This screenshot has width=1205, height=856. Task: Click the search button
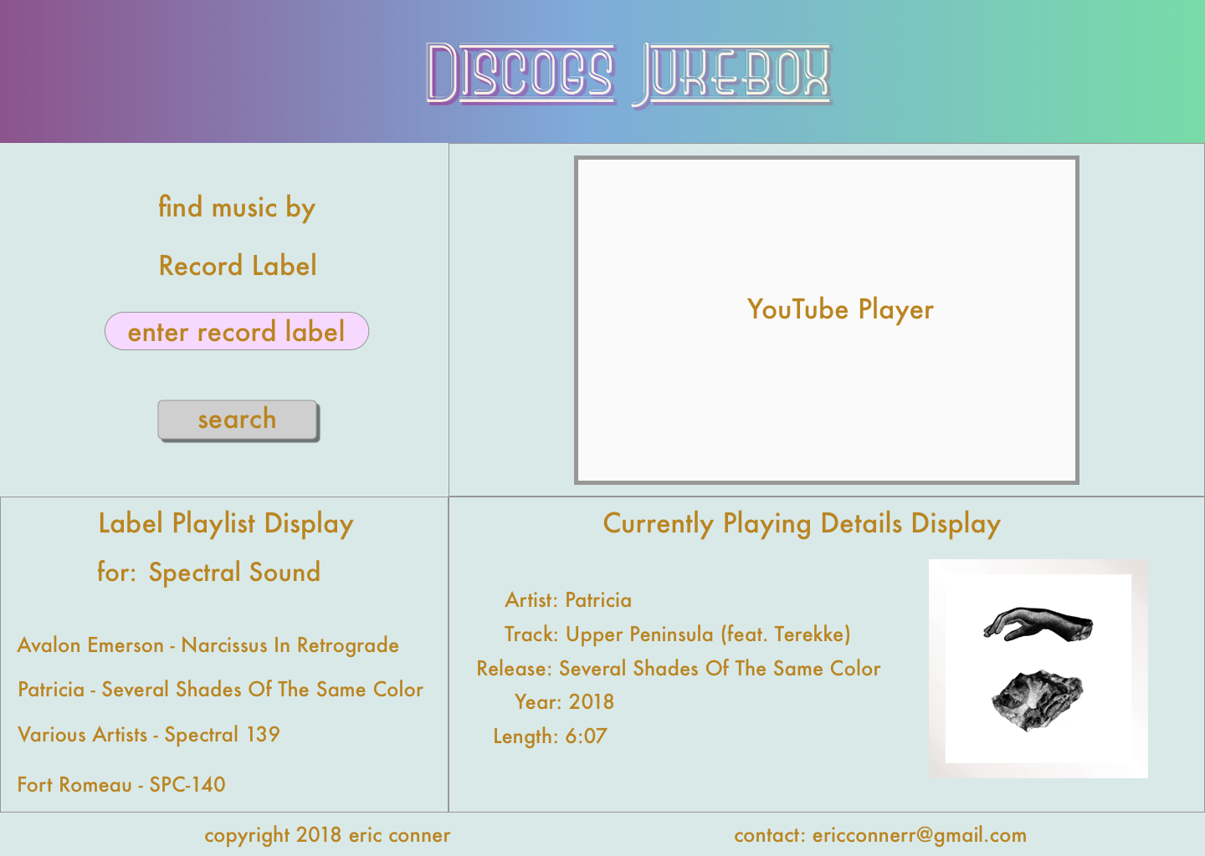click(x=238, y=420)
